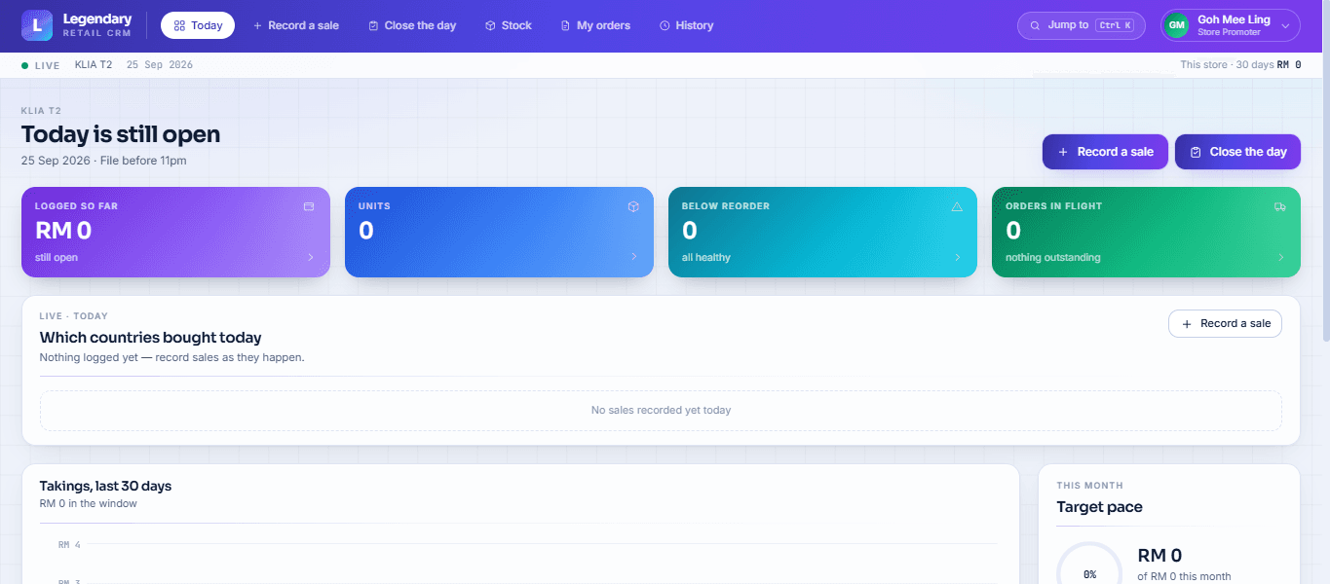Click the warning triangle on Below Reorder
Image resolution: width=1330 pixels, height=584 pixels.
coord(957,206)
